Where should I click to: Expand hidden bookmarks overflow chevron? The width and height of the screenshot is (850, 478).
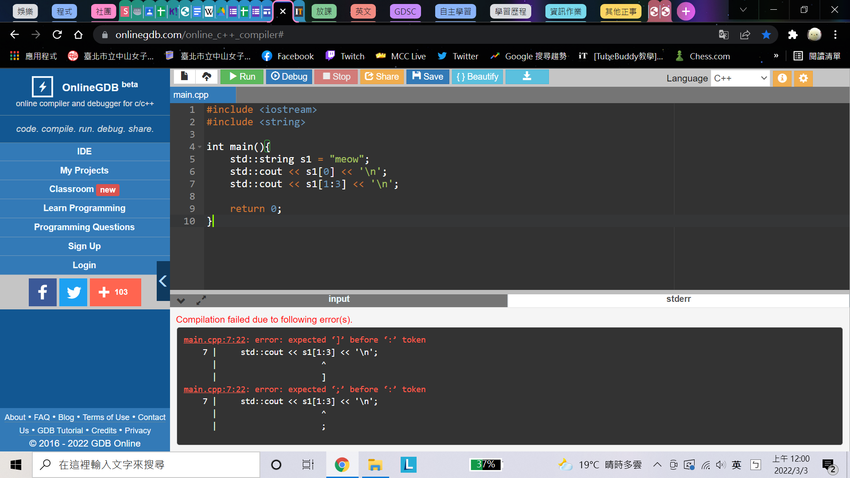pos(776,56)
